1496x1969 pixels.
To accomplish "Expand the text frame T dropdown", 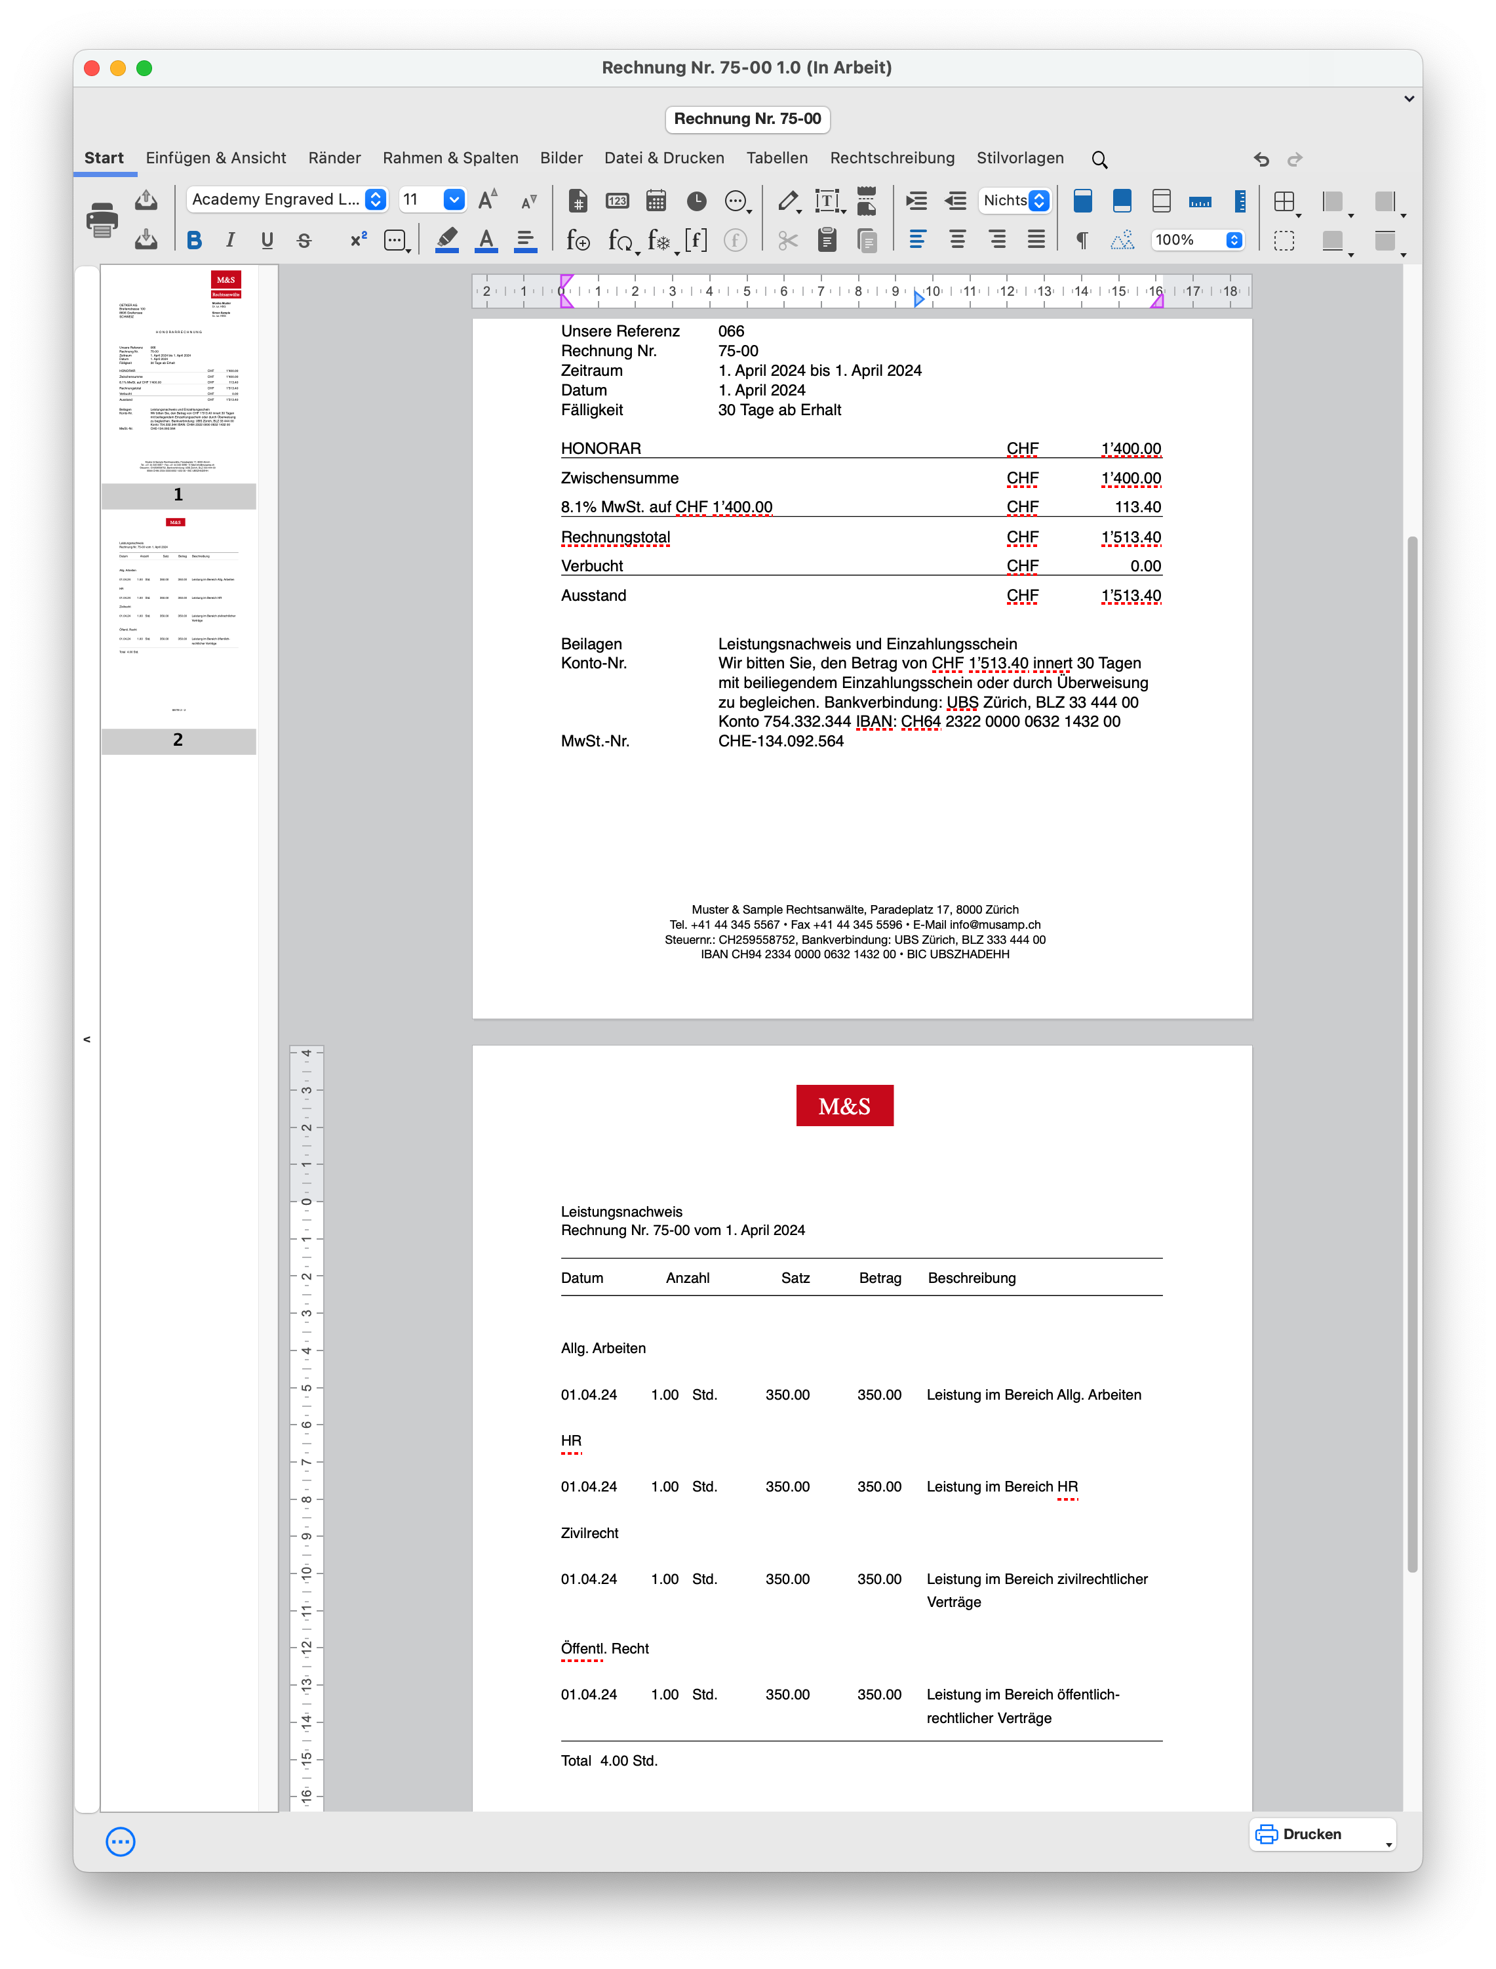I will [830, 201].
